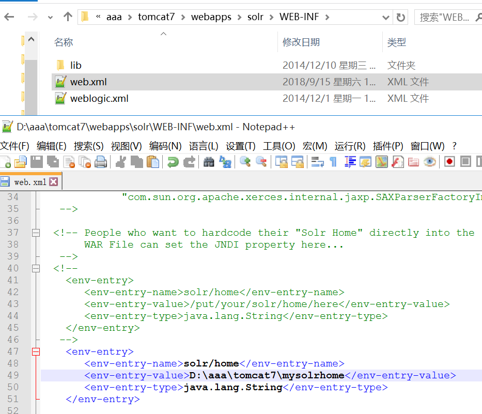482x414 pixels.
Task: Open address bar history dropdown arrow
Action: [x=385, y=18]
